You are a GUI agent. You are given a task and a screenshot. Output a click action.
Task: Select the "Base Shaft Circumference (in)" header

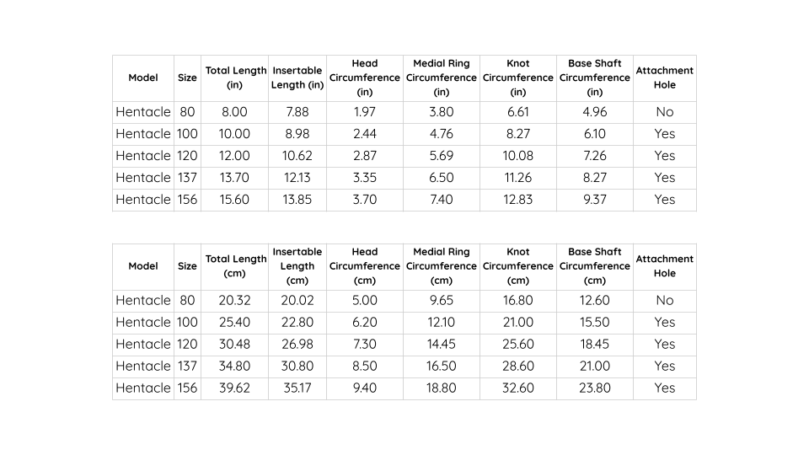tap(595, 78)
